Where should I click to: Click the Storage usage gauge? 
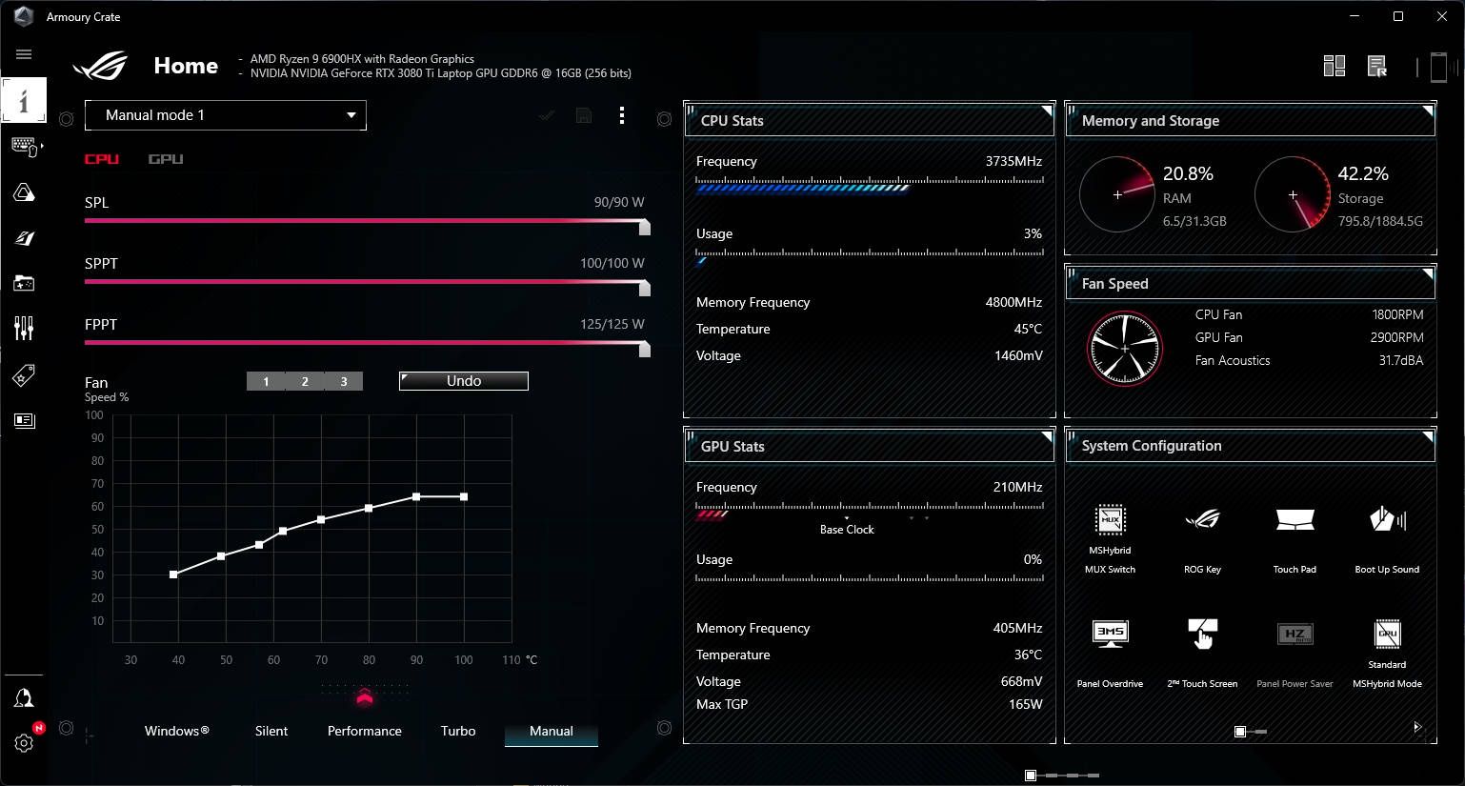(x=1293, y=194)
